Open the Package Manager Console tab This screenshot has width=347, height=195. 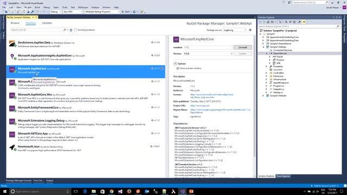coord(18,180)
